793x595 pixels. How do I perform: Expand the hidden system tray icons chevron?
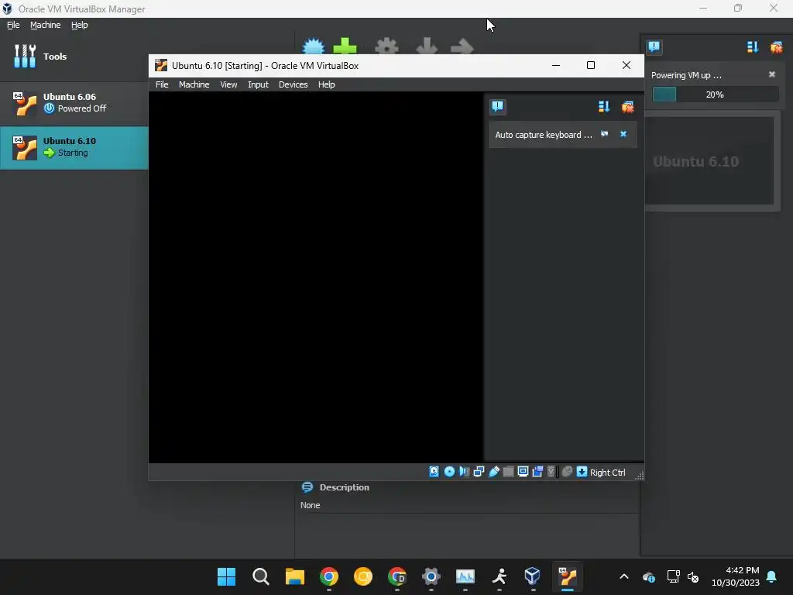(624, 576)
